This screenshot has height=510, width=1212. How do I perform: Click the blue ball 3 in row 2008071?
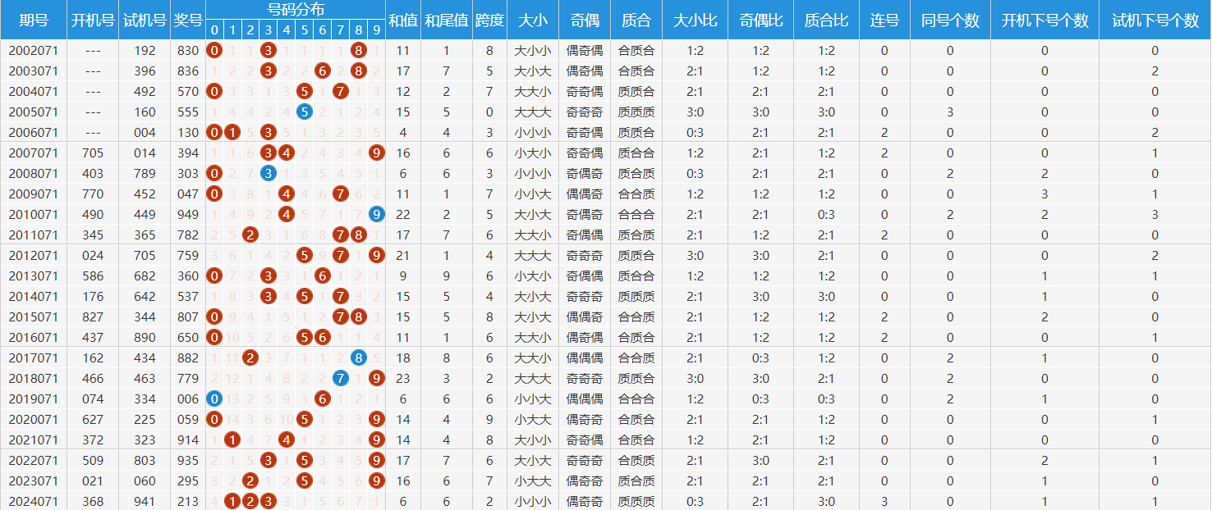tap(269, 173)
